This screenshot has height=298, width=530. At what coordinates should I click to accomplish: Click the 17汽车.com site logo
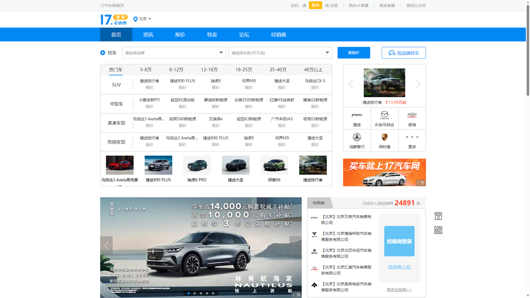[x=114, y=19]
